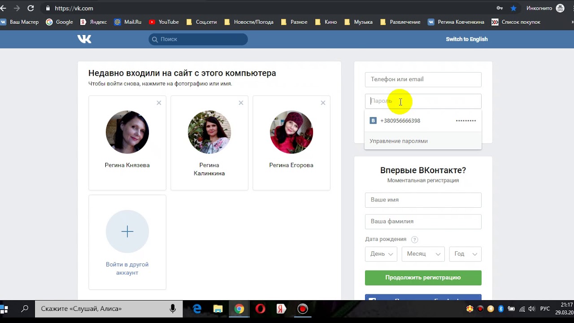Click the microphone icon in Alice search
The image size is (574, 323).
tap(173, 309)
